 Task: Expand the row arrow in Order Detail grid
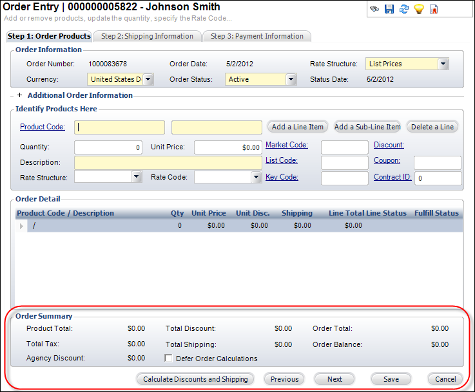coord(22,226)
